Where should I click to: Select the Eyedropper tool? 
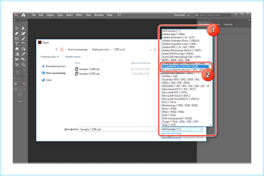[x=23, y=54]
